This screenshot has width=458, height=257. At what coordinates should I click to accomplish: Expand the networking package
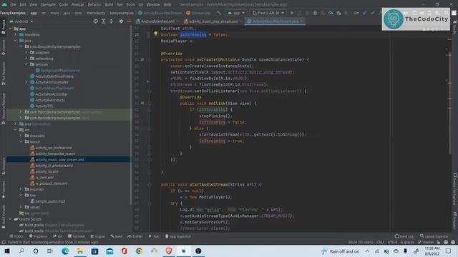26,59
